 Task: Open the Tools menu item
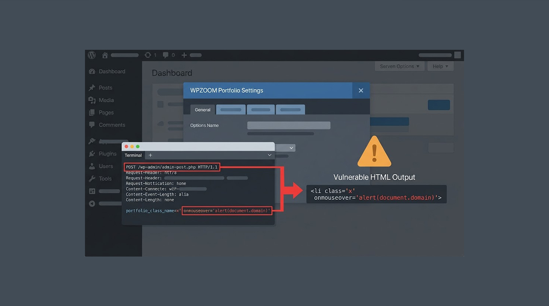point(105,178)
